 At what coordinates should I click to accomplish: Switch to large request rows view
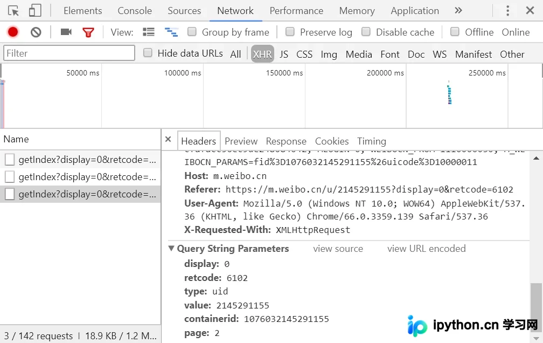click(149, 32)
